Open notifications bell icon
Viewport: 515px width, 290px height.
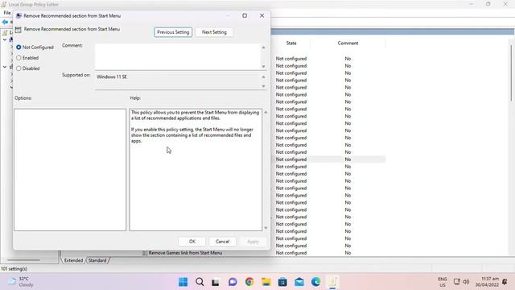pyautogui.click(x=505, y=282)
